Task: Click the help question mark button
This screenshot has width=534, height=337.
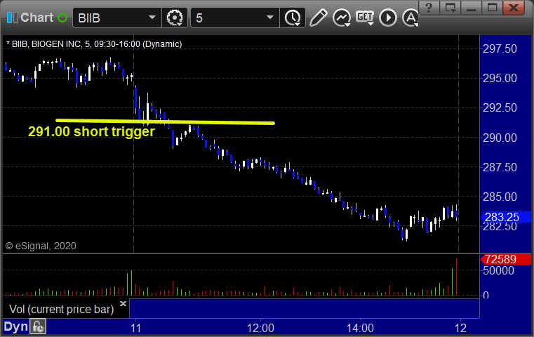Action: [x=429, y=8]
